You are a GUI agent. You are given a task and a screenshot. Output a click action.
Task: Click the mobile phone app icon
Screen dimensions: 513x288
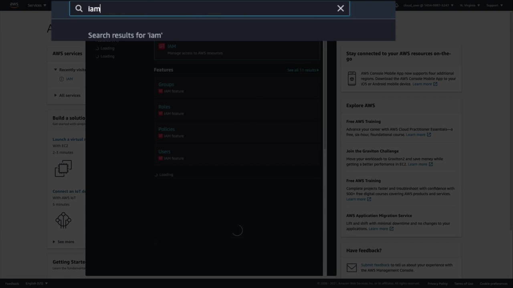351,78
